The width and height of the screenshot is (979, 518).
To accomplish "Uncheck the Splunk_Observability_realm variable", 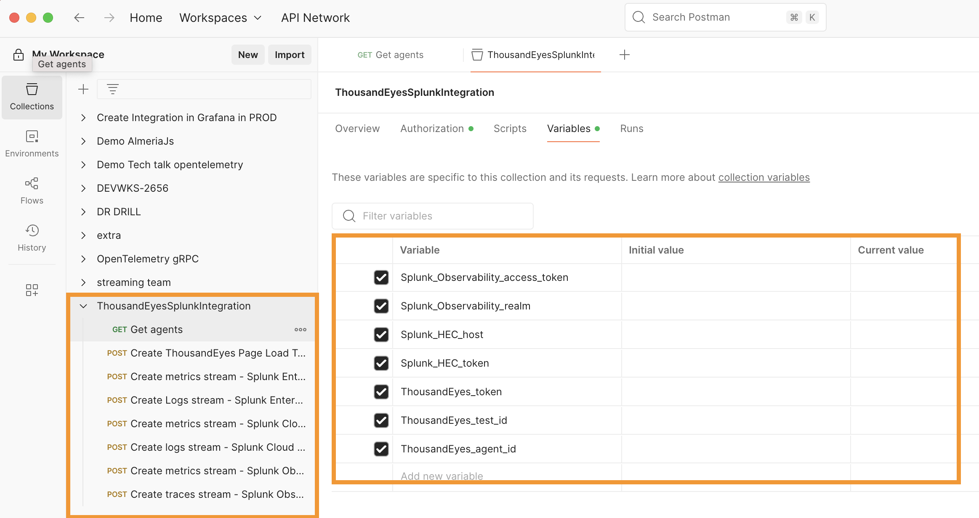I will [381, 306].
